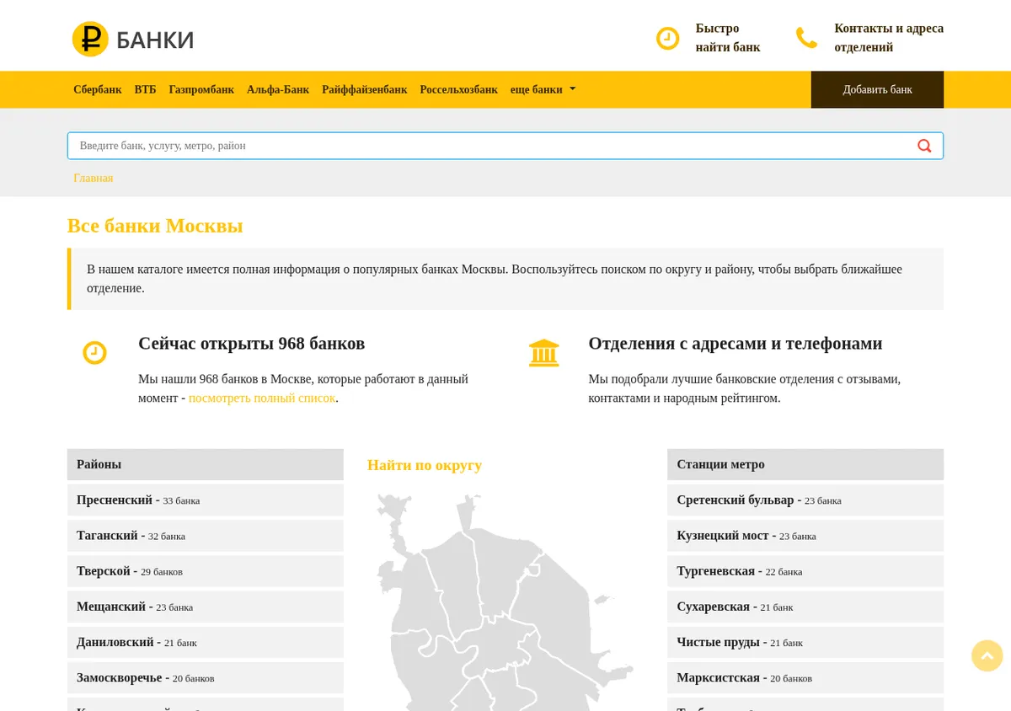
Task: Open the Чистые пруды metro station entry
Action: (x=805, y=642)
